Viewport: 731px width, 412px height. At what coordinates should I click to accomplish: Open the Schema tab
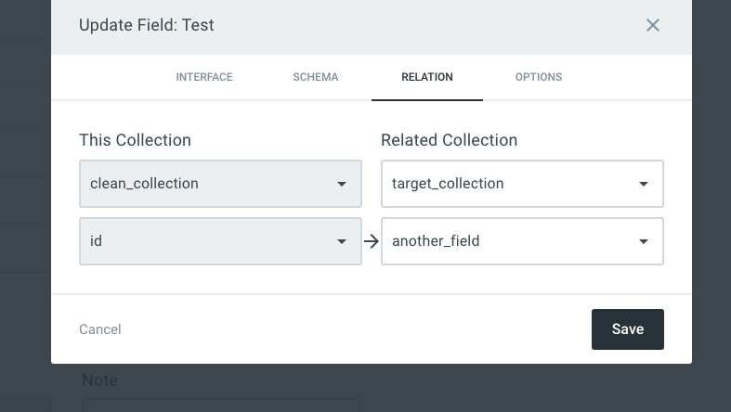click(316, 77)
